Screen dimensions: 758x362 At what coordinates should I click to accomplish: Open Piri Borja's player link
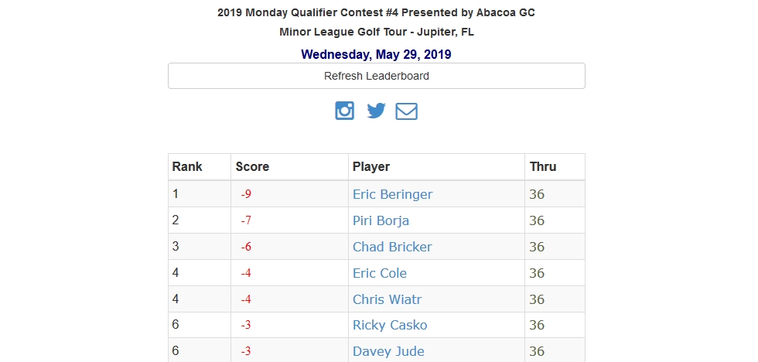pyautogui.click(x=381, y=221)
